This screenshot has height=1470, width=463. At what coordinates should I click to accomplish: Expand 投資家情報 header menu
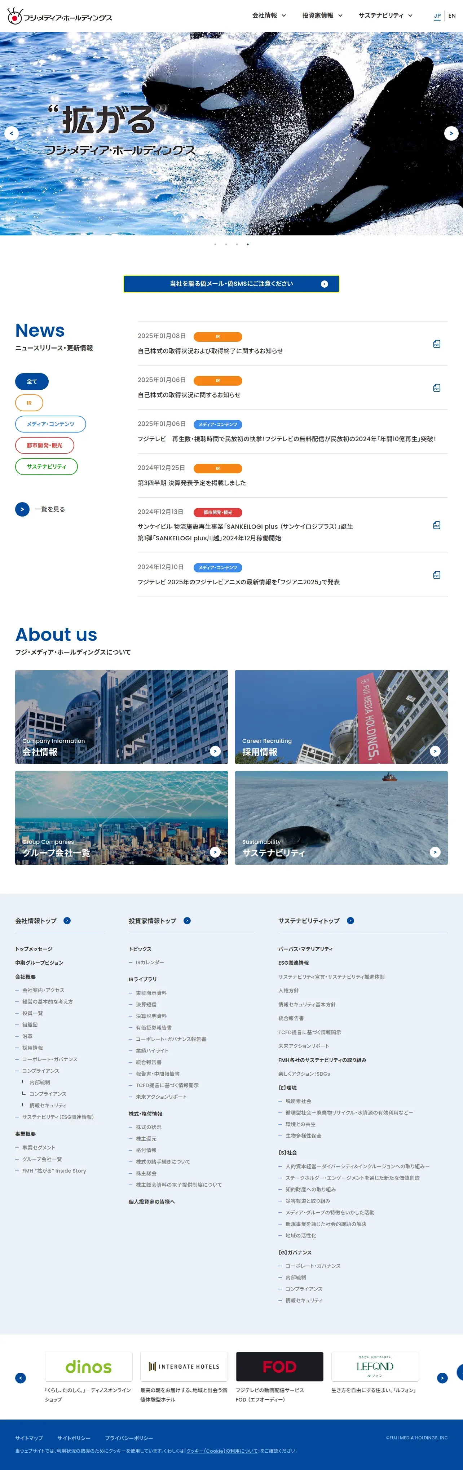click(323, 16)
